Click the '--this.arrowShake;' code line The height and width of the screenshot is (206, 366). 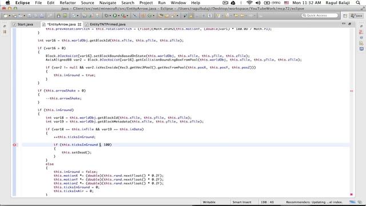click(63, 98)
